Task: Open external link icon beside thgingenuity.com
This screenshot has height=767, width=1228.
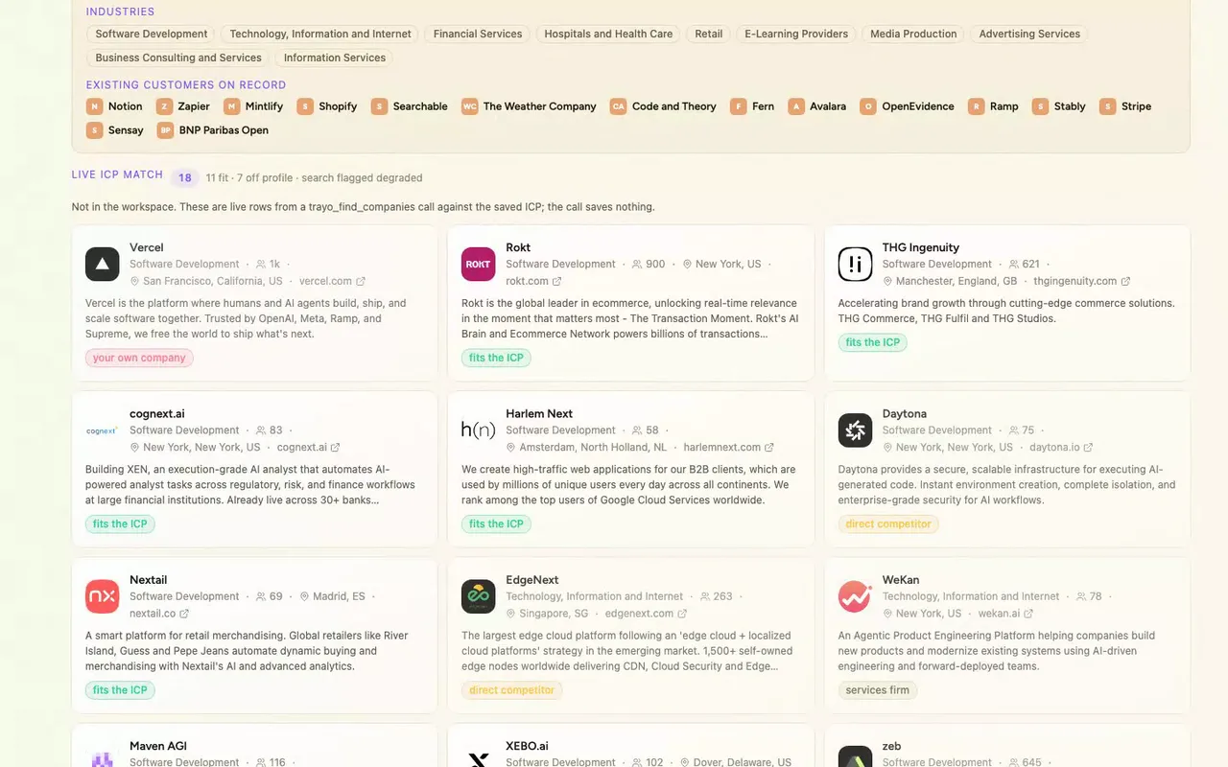Action: pos(1125,282)
